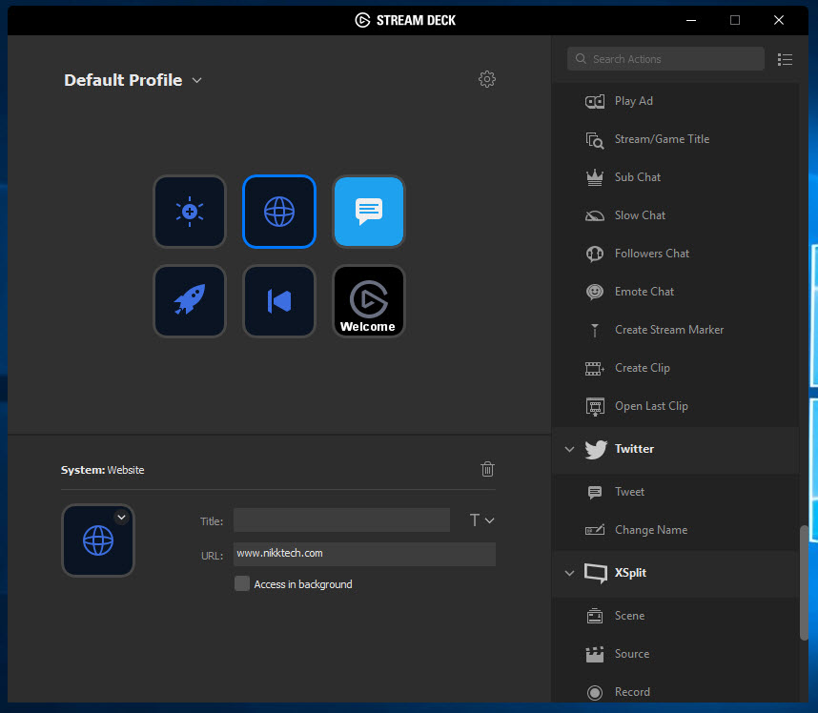Click the Open Last Clip icon

point(595,406)
